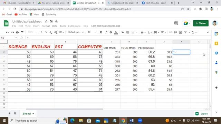Screen dimensions: 221x124
Task: Open Functions sigma dropdown
Action: [194, 32]
